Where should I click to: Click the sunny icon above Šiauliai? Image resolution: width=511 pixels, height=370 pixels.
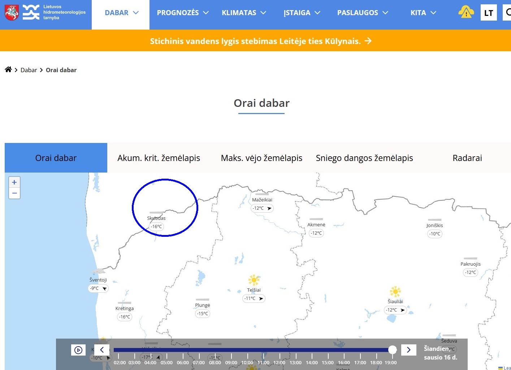point(395,292)
